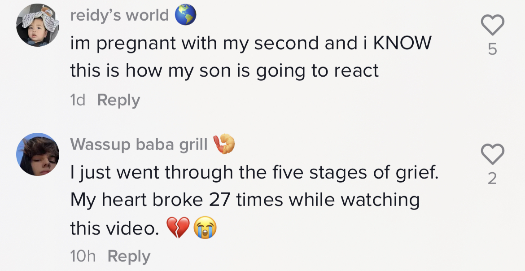The width and height of the screenshot is (525, 271).
Task: Select the "this is how my son" text line
Action: pyautogui.click(x=224, y=71)
